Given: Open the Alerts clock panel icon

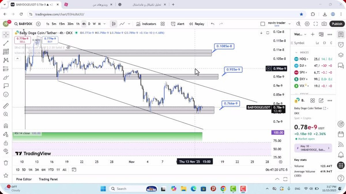Looking at the screenshot, I should pos(341,44).
